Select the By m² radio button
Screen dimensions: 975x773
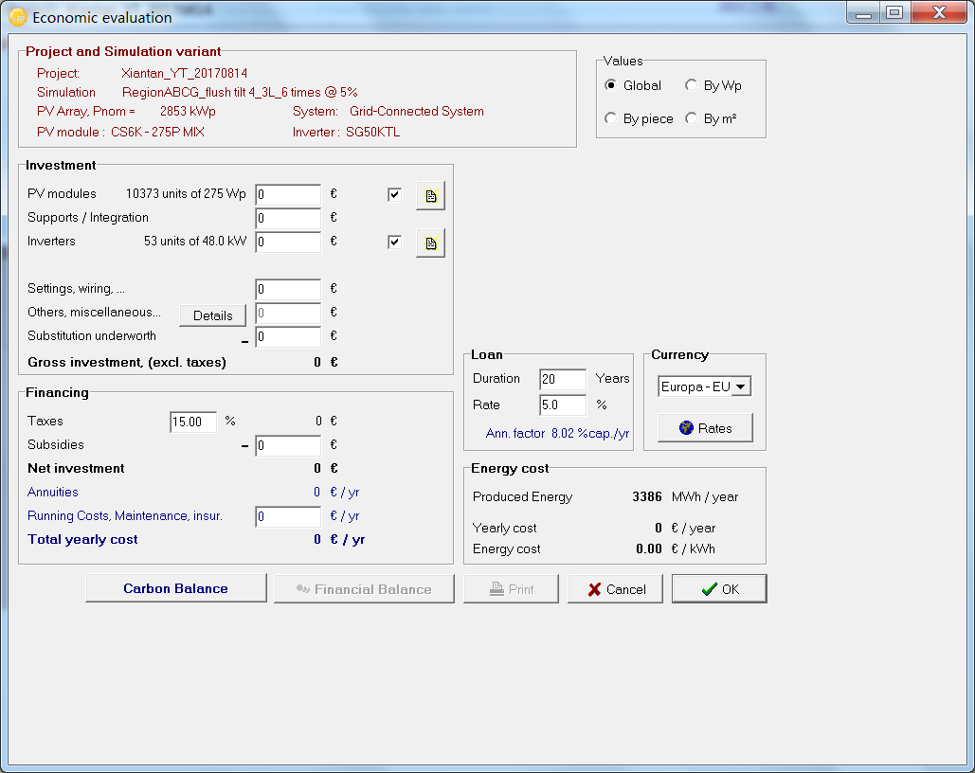click(692, 118)
